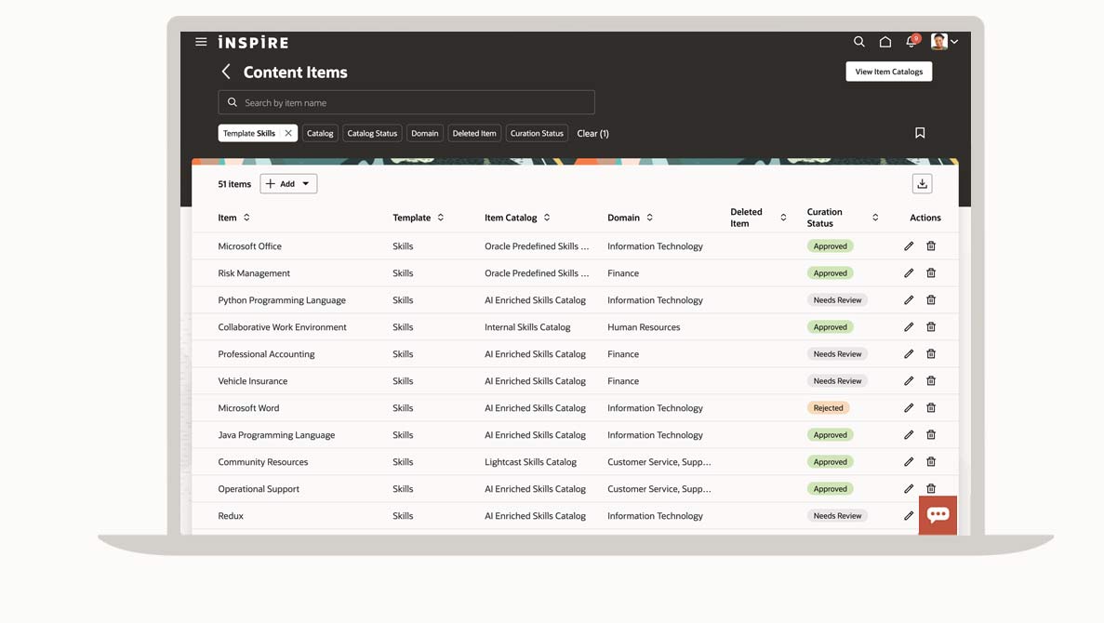The image size is (1104, 623).
Task: Focus the Search by item name field
Action: coord(406,102)
